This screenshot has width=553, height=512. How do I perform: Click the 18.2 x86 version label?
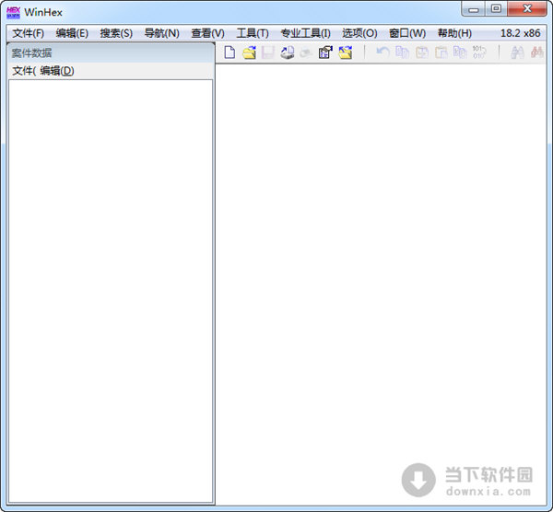pos(520,33)
